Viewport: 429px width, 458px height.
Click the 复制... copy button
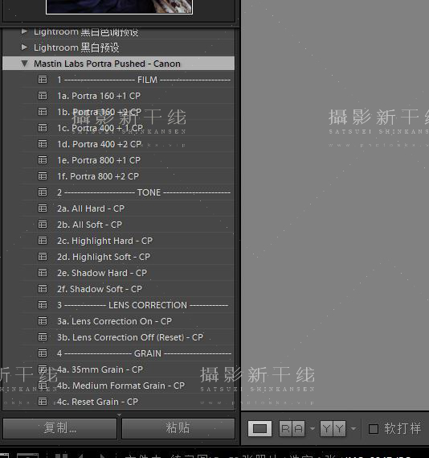59,428
